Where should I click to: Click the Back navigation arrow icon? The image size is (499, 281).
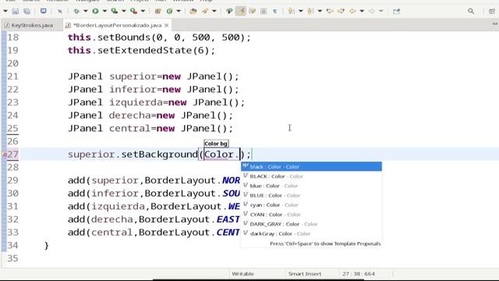352,11
